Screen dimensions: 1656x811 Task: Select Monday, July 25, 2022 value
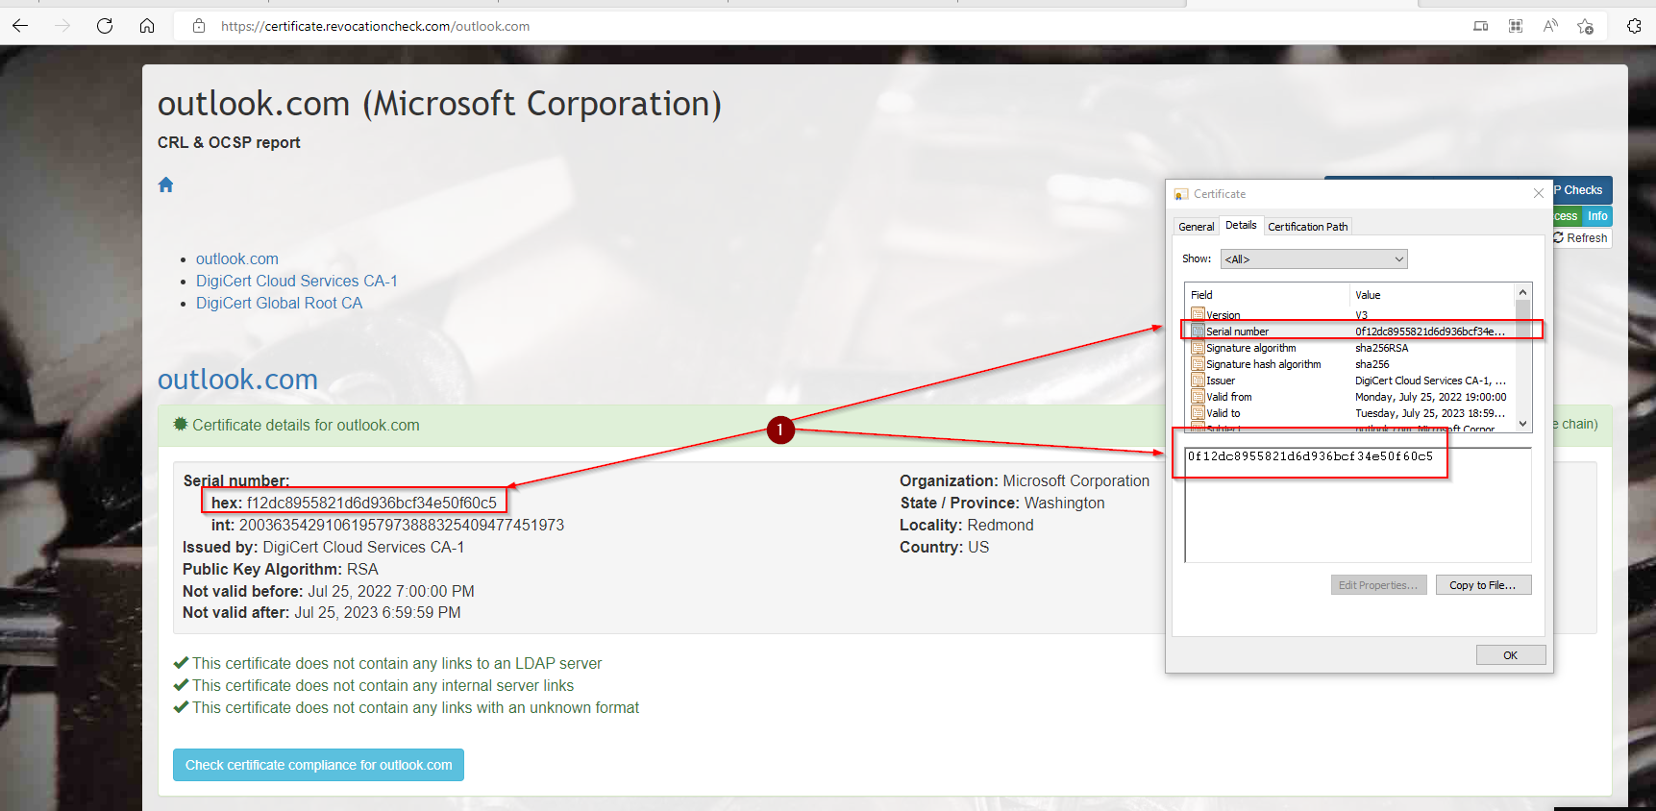coord(1431,397)
